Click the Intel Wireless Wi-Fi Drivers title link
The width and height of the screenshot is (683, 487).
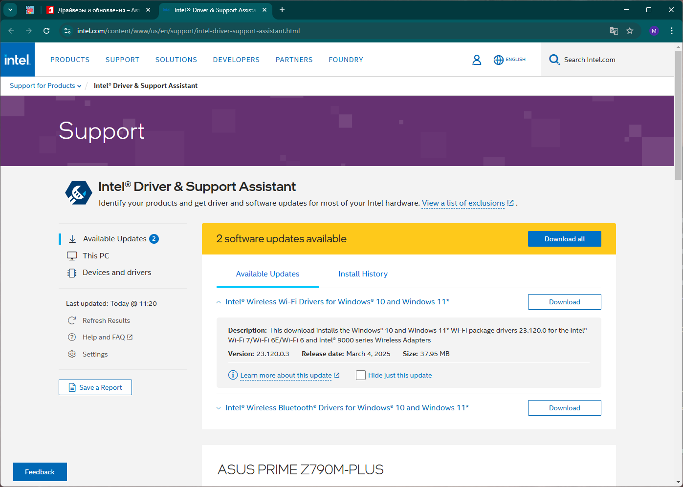tap(337, 302)
